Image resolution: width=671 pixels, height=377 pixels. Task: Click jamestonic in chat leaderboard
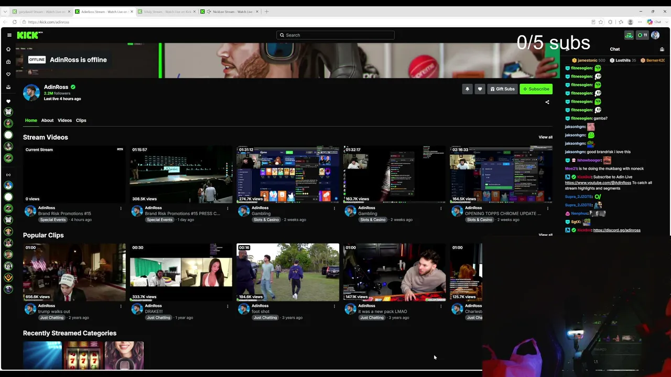point(587,61)
